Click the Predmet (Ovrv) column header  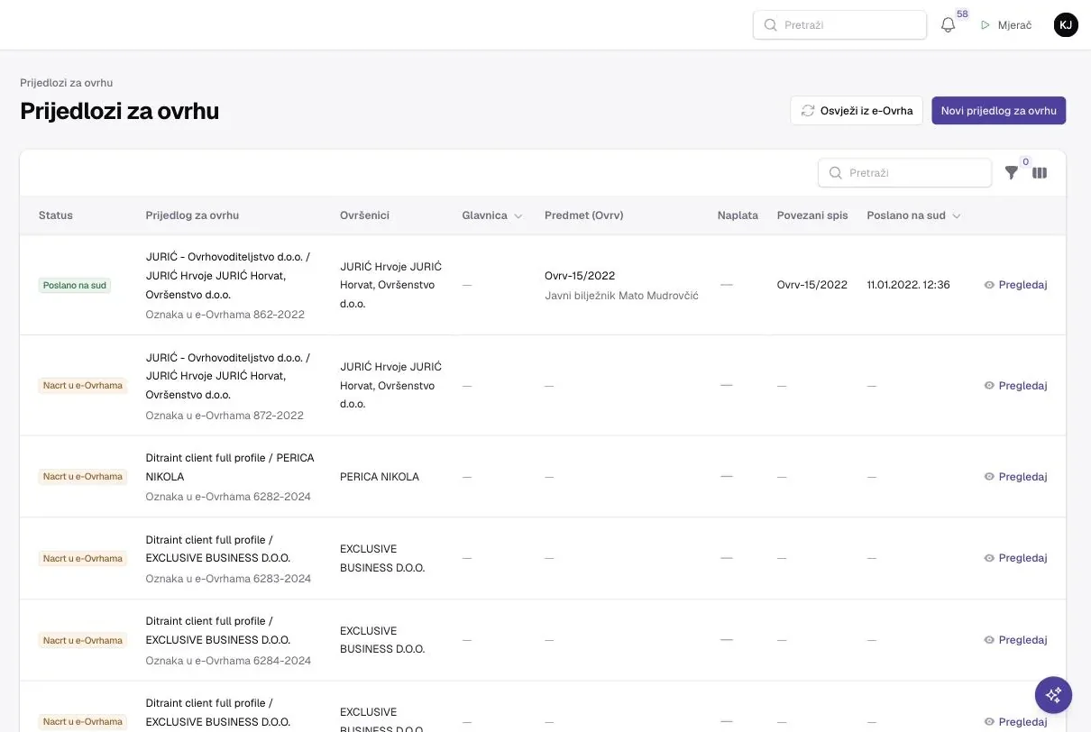584,216
